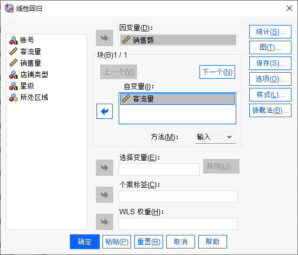
Task: Select 客流量 in the 自变量 list
Action: (x=177, y=99)
